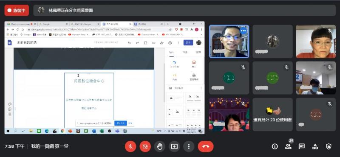Image resolution: width=340 pixels, height=157 pixels.
Task: Open the Activities panel icon
Action: (315, 147)
